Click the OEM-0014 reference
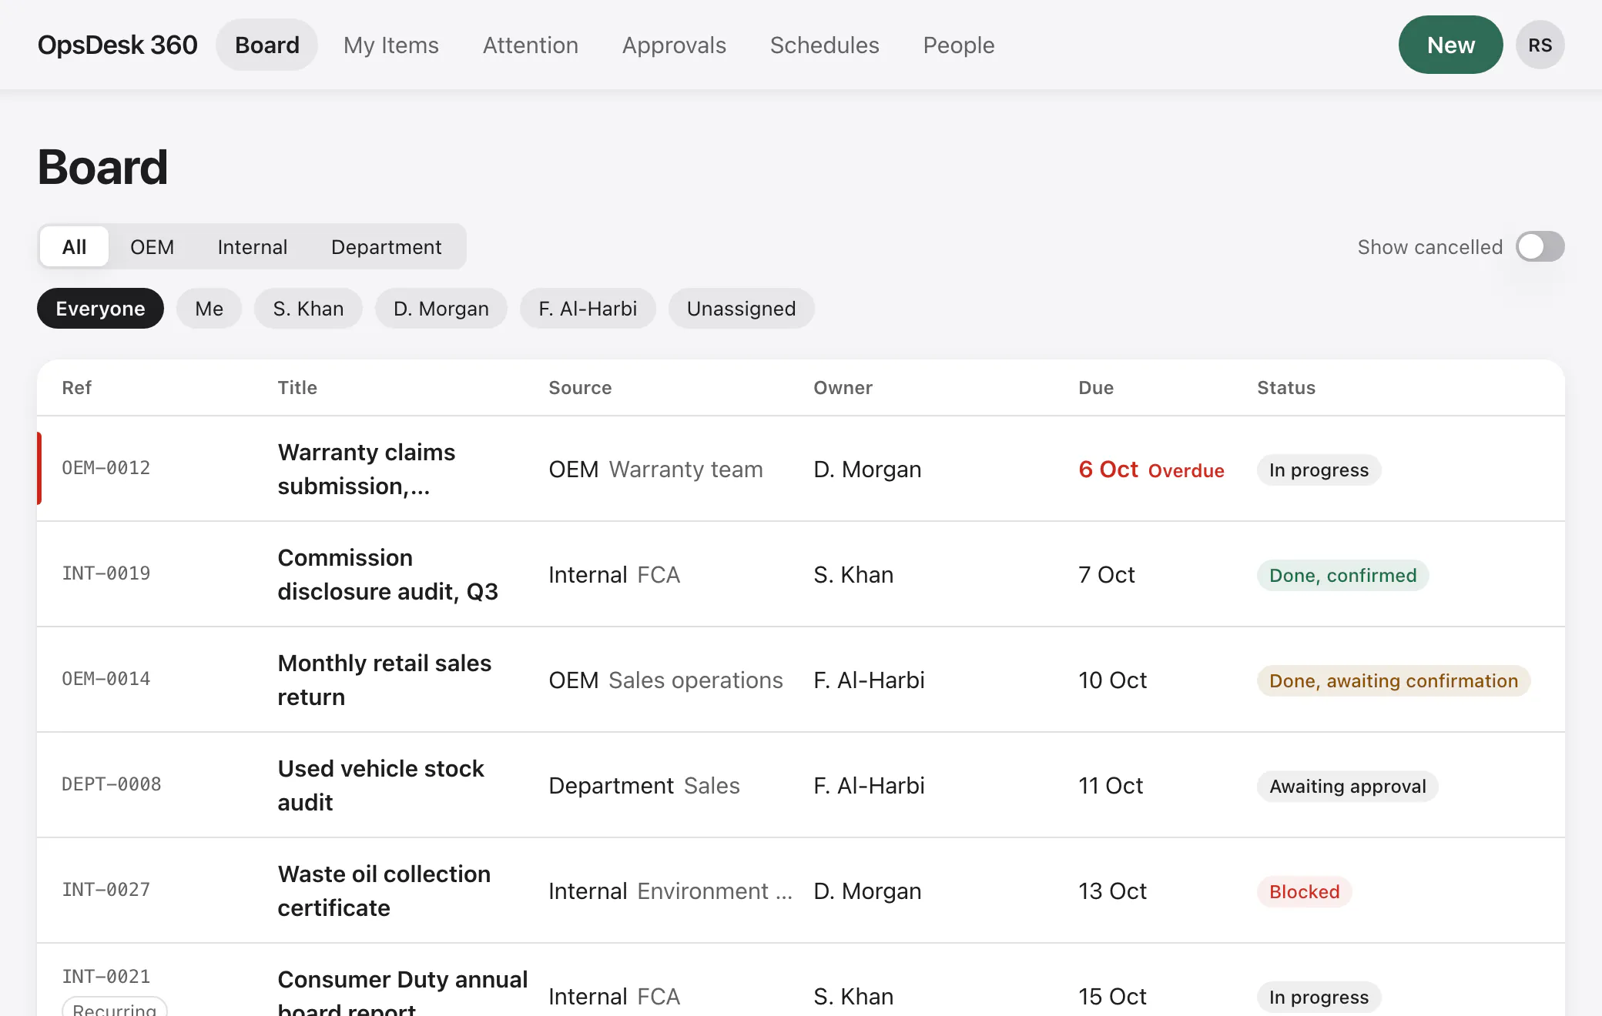Image resolution: width=1602 pixels, height=1016 pixels. point(106,679)
